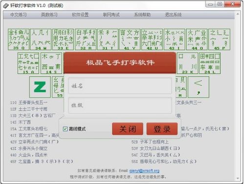Click the 程序调试阶段 notice line at bottom
Screen dimensions: 244x184
tap(118, 177)
